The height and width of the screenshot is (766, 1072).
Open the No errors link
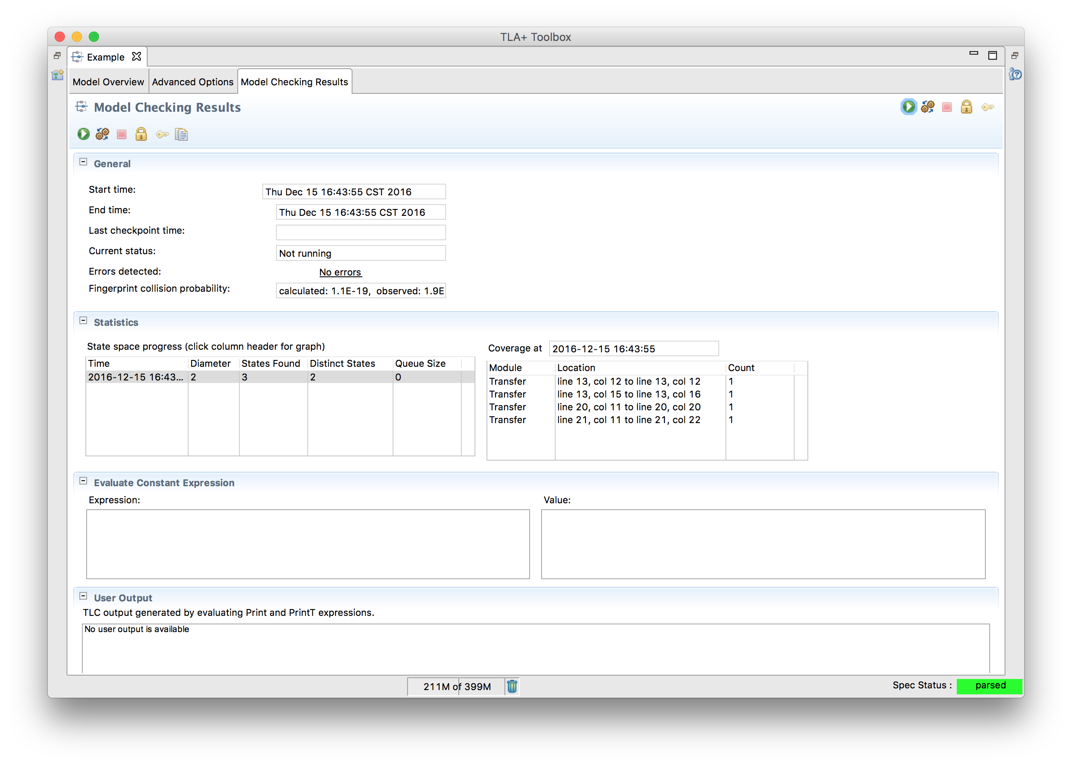click(340, 272)
